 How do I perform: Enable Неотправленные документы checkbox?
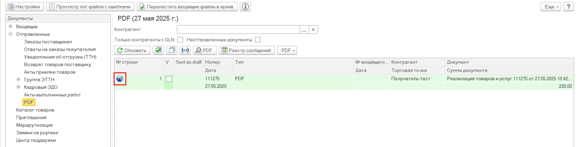click(x=258, y=40)
